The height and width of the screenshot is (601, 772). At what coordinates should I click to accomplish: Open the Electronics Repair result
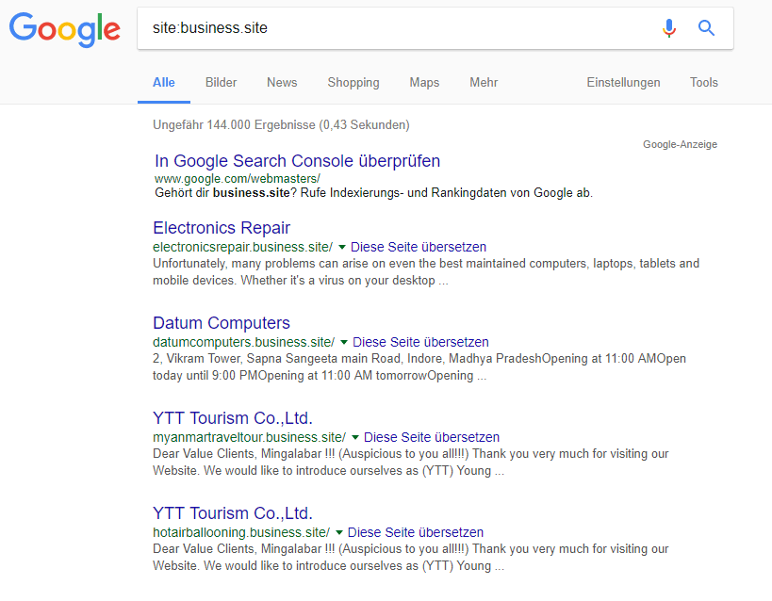pyautogui.click(x=221, y=228)
